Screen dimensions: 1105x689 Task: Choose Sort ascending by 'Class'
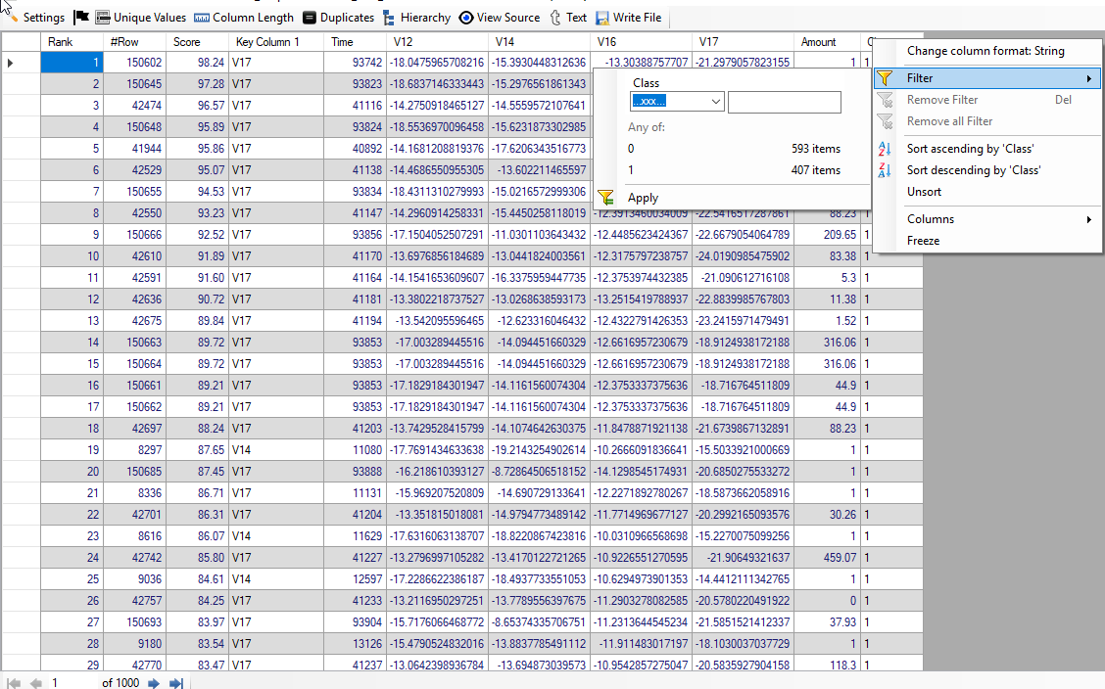[970, 149]
